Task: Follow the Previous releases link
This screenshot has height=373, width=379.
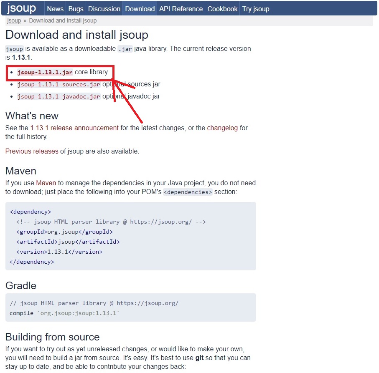Action: point(32,151)
